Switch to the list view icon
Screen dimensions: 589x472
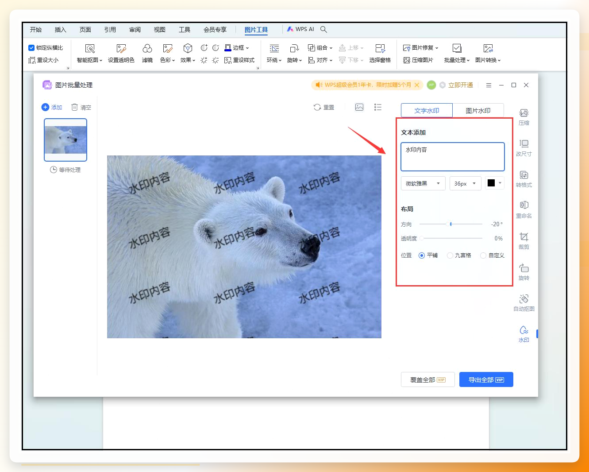(x=378, y=107)
